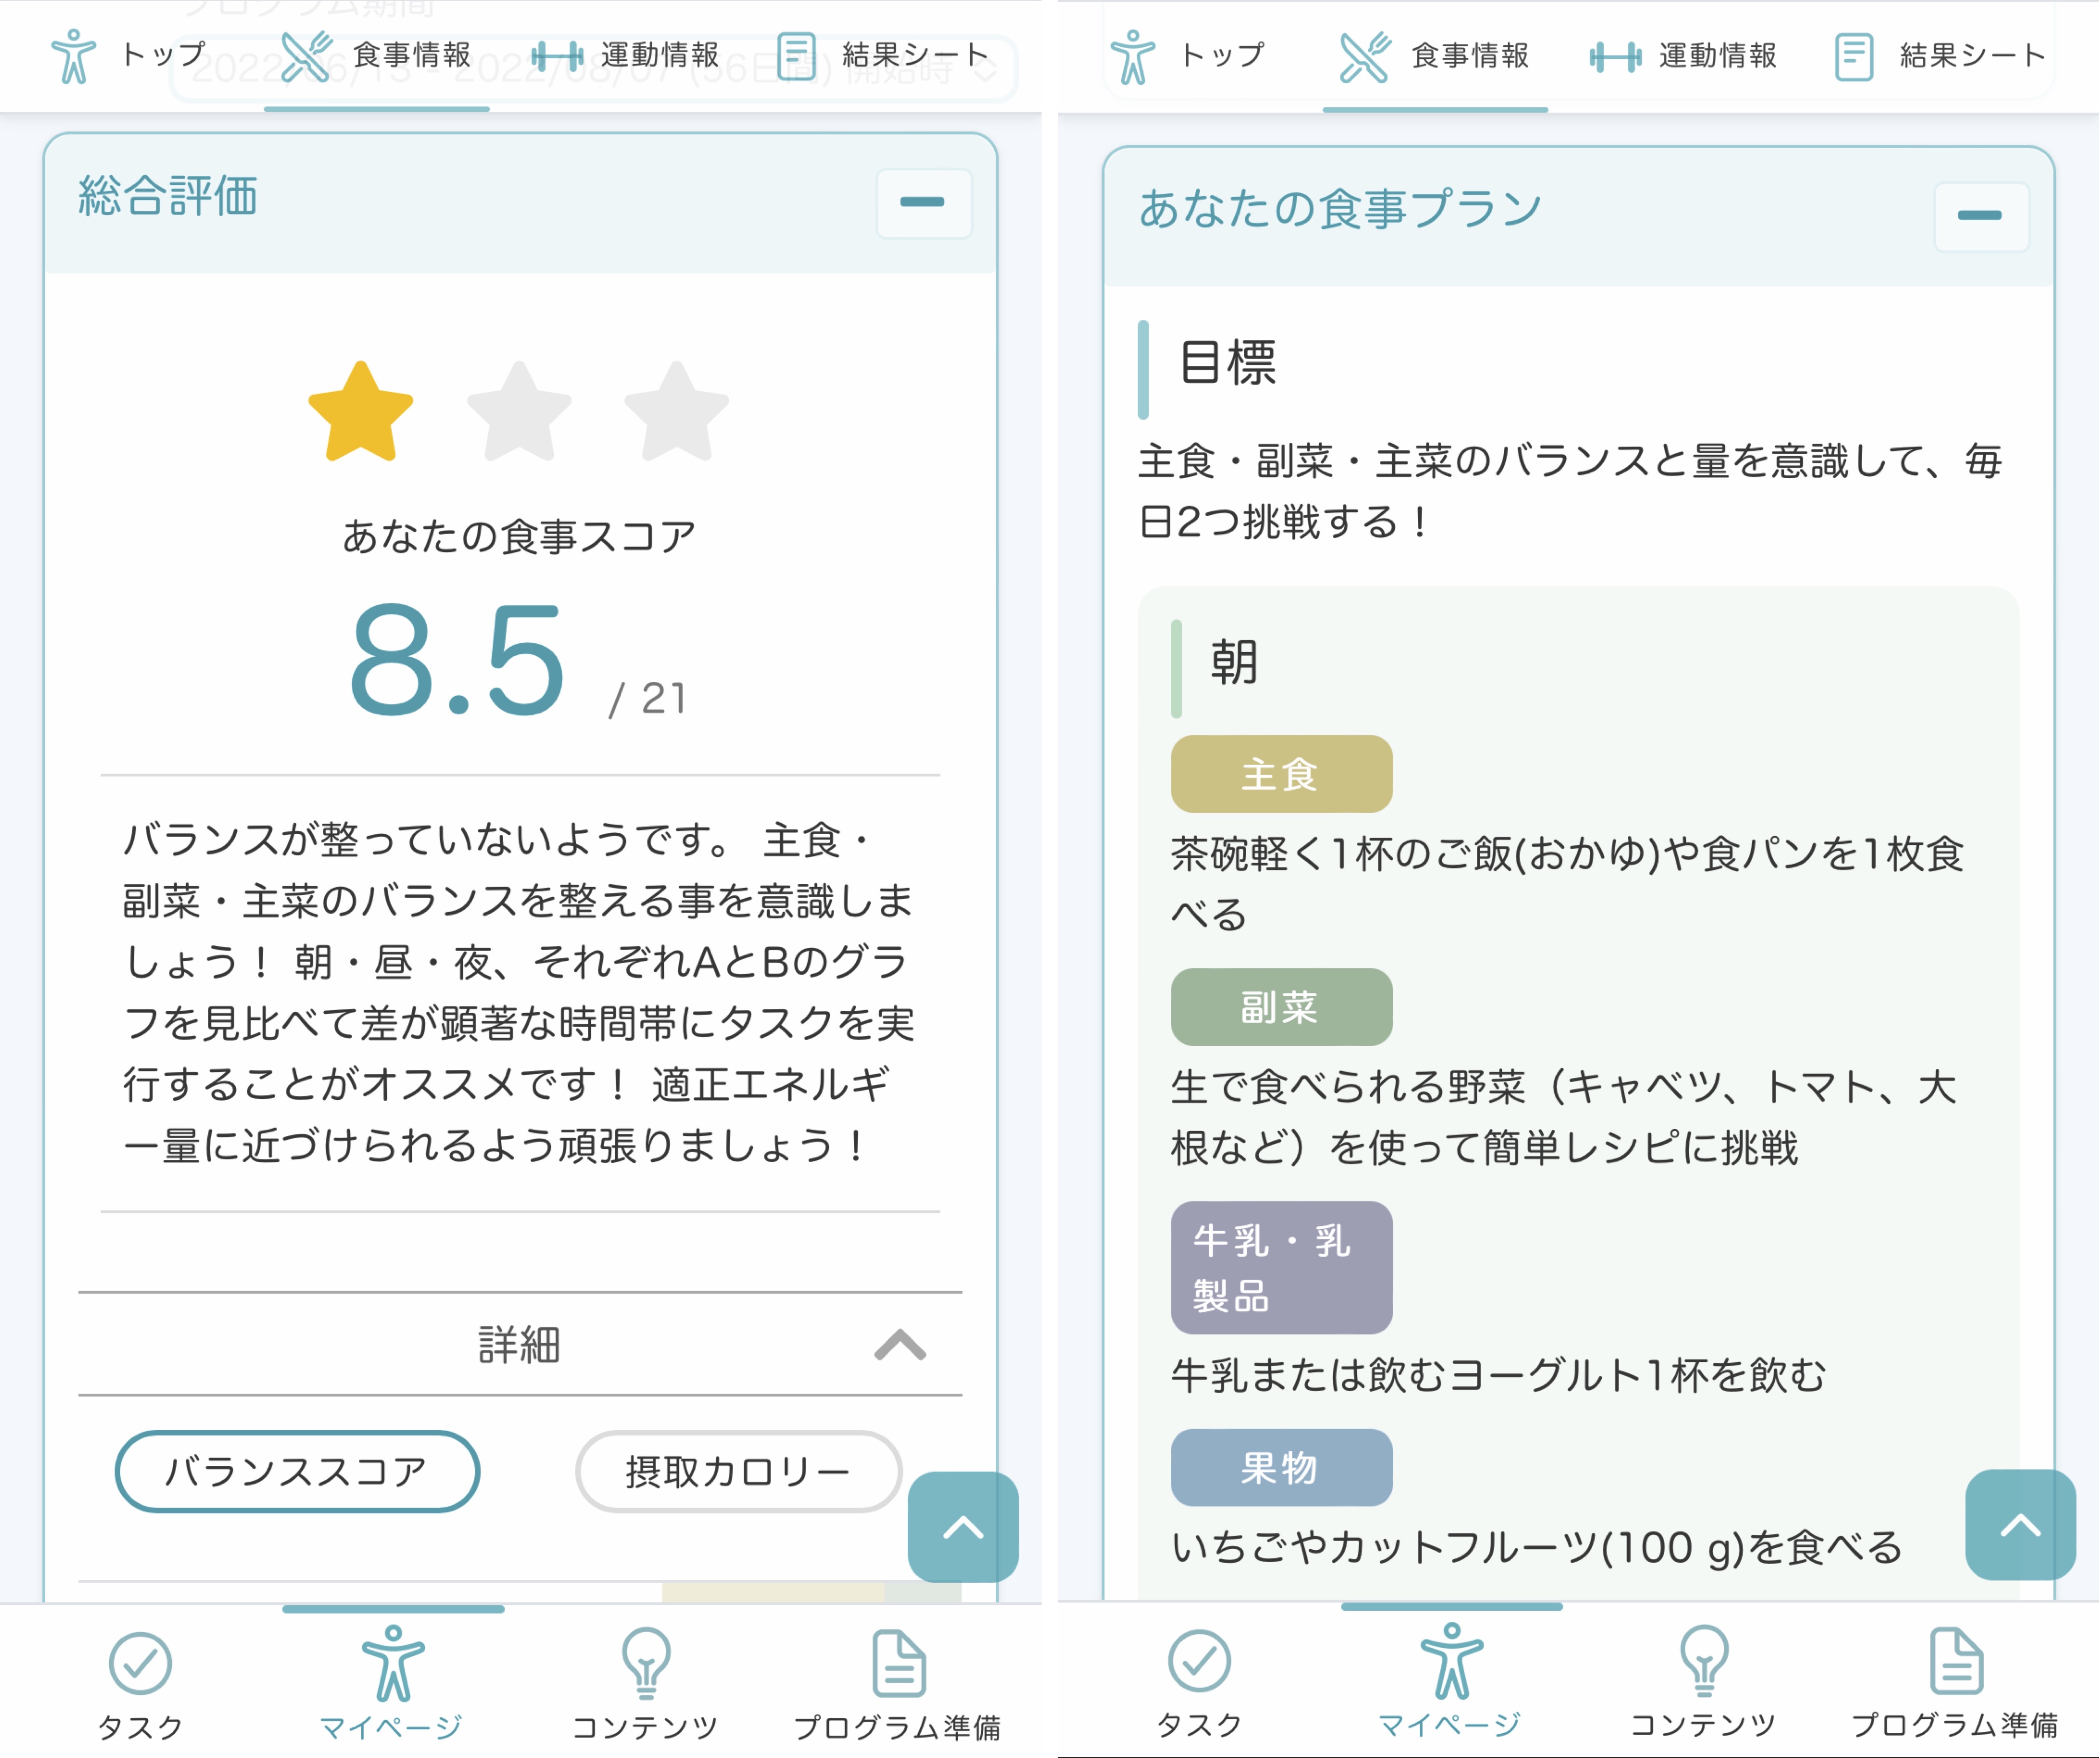Screen dimensions: 2100x1758
Task: Tap the マイページ person icon on left screen
Action: 393,1663
